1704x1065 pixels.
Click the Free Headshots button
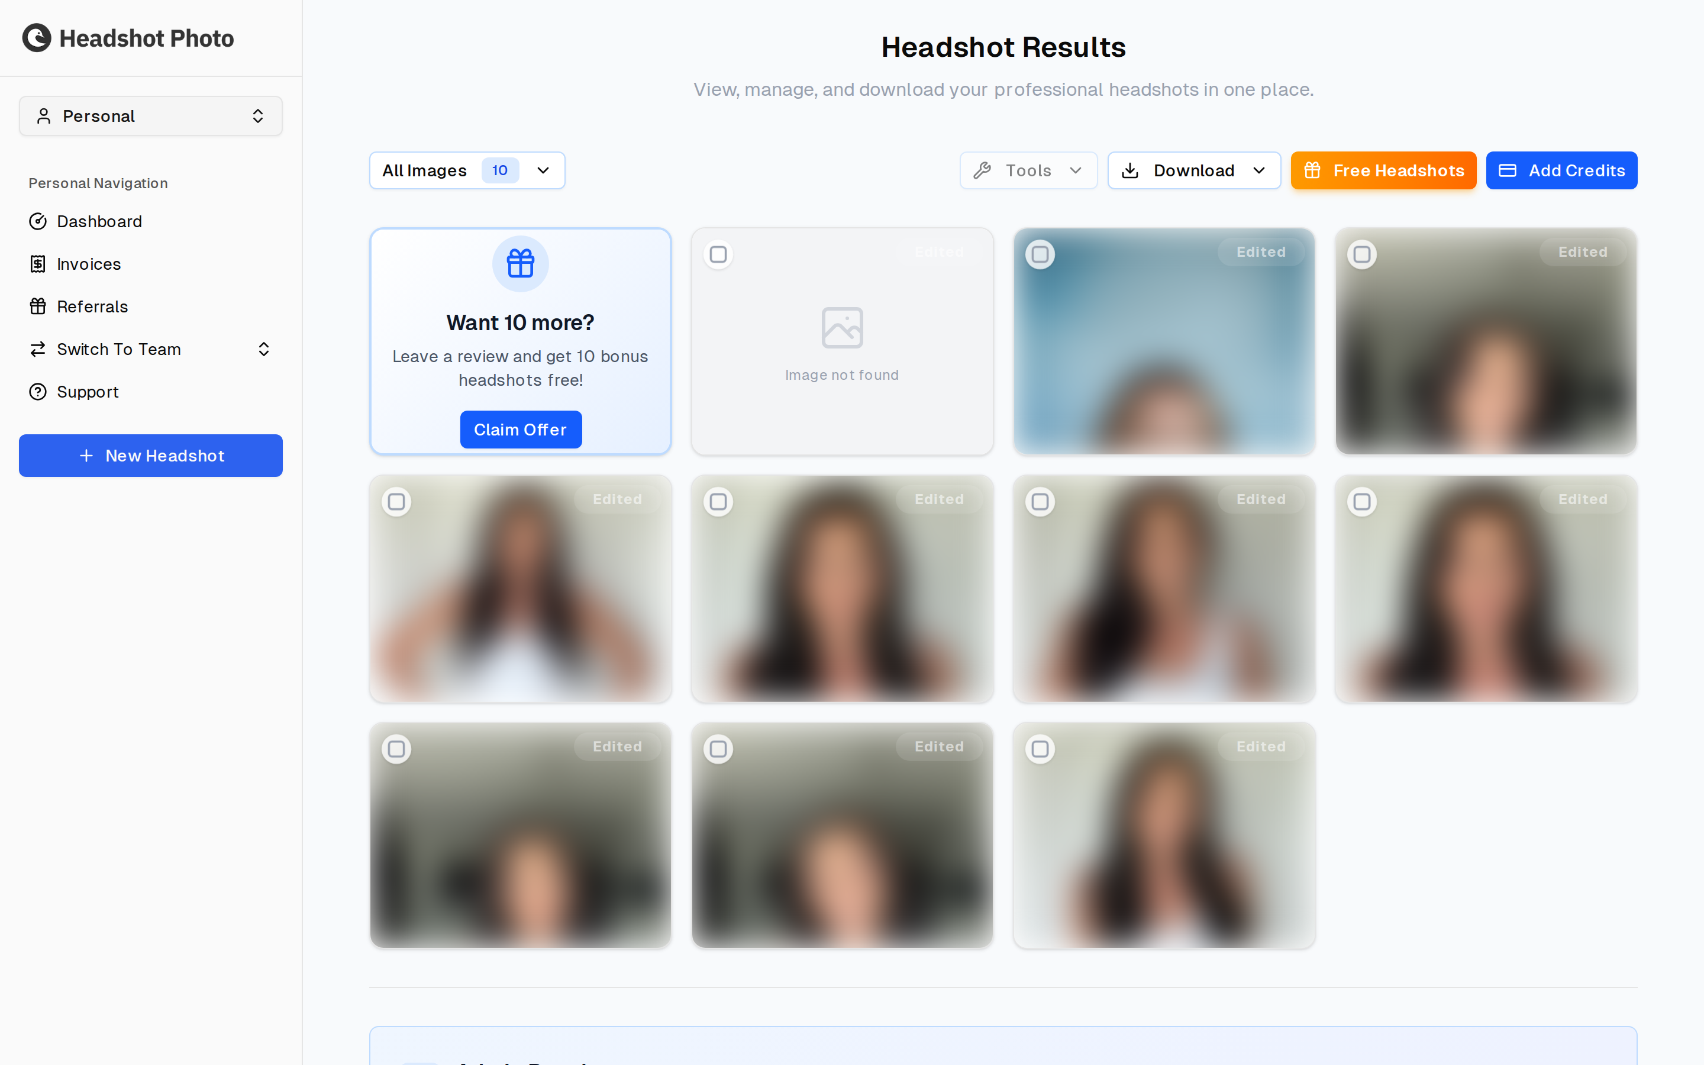click(1383, 170)
